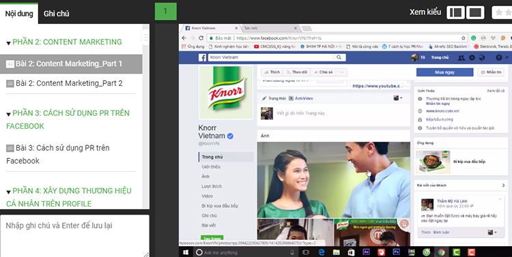Click the Thích like button

272,72
